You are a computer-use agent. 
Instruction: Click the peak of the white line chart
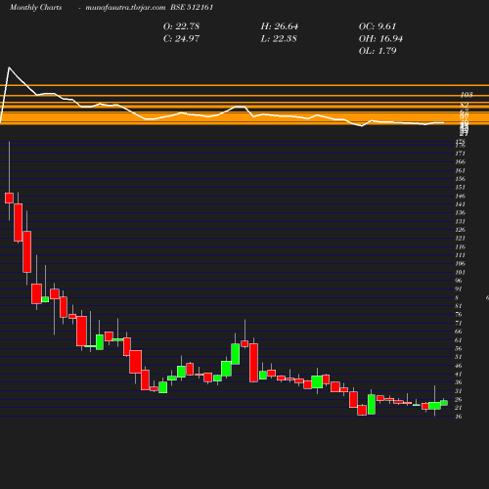click(x=9, y=67)
